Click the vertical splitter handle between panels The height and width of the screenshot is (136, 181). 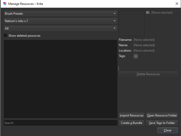pos(118,69)
